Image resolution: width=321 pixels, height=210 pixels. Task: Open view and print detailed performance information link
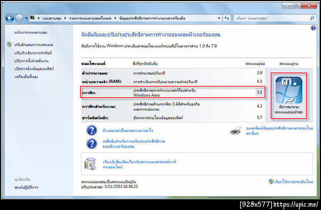pyautogui.click(x=279, y=131)
